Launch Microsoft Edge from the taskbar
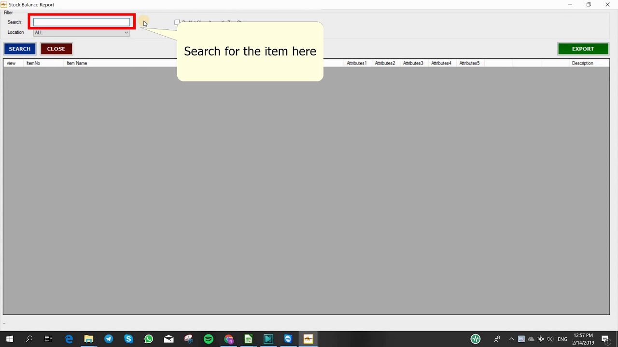Image resolution: width=618 pixels, height=347 pixels. (x=69, y=339)
